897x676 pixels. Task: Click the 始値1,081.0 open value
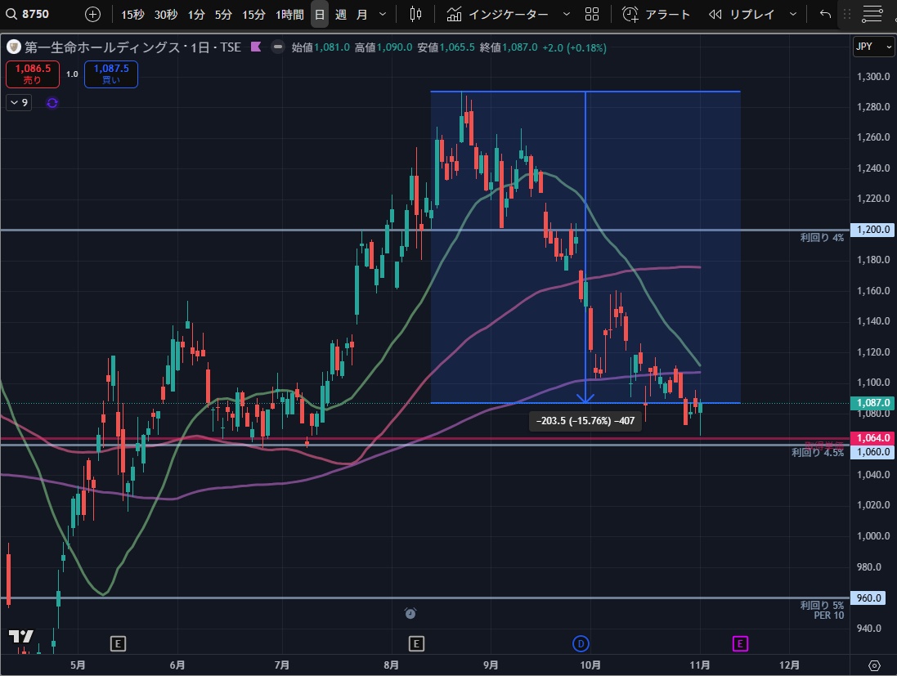tap(321, 47)
